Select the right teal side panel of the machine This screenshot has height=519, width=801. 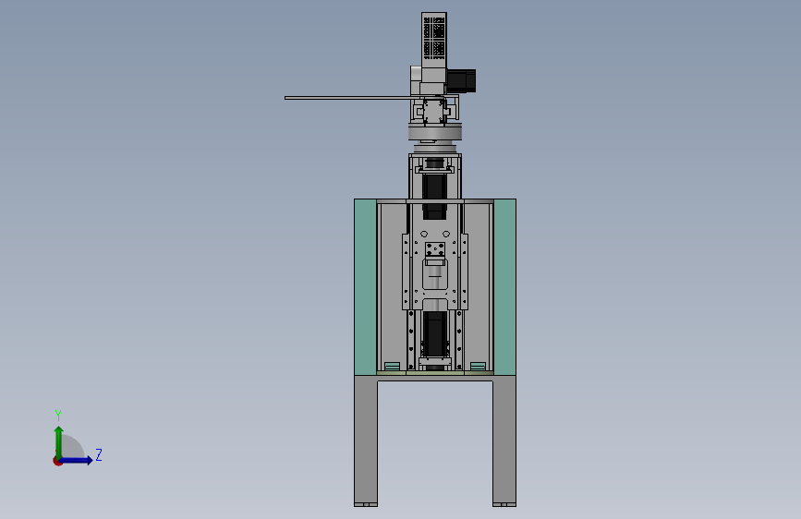click(504, 286)
